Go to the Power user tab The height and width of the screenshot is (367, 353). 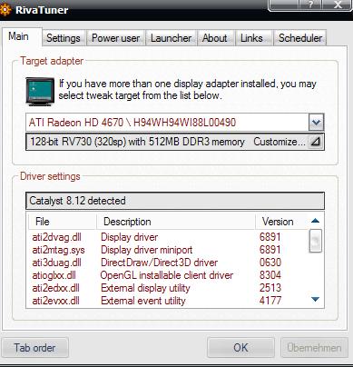pyautogui.click(x=115, y=38)
